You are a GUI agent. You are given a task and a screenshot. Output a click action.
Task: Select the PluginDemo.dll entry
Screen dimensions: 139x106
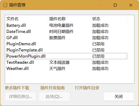(21, 44)
